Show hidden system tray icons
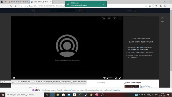This screenshot has height=97, width=172. pyautogui.click(x=139, y=95)
